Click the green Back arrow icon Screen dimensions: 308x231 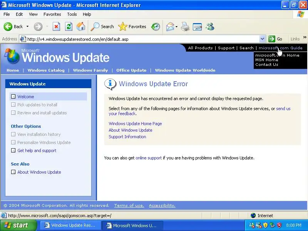(8, 27)
